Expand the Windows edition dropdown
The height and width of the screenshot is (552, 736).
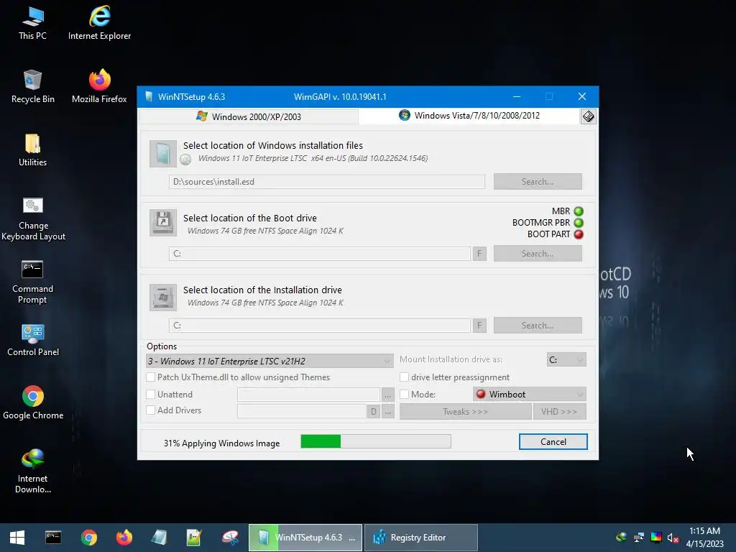[x=270, y=361]
